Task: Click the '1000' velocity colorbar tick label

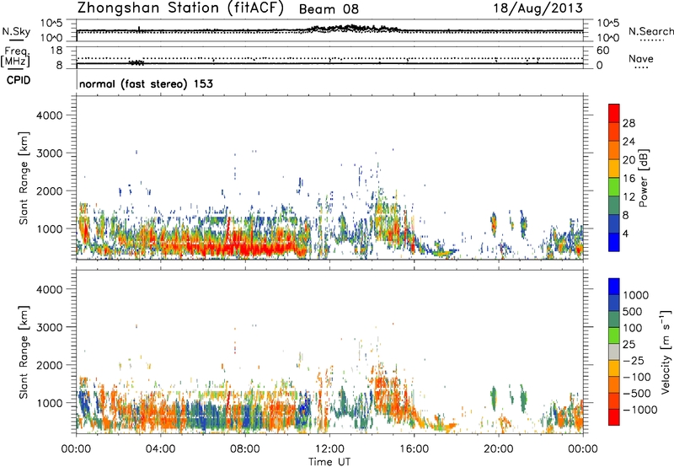Action: (635, 295)
